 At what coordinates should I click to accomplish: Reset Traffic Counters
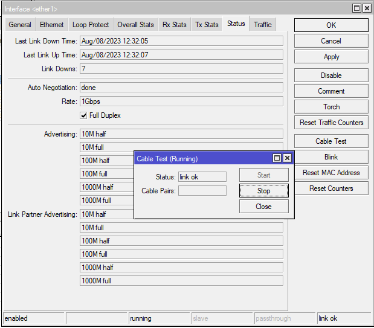click(331, 123)
